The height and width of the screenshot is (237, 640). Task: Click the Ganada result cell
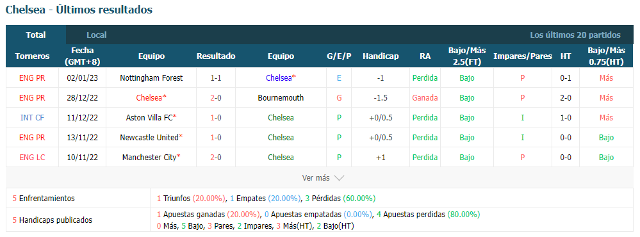click(425, 98)
